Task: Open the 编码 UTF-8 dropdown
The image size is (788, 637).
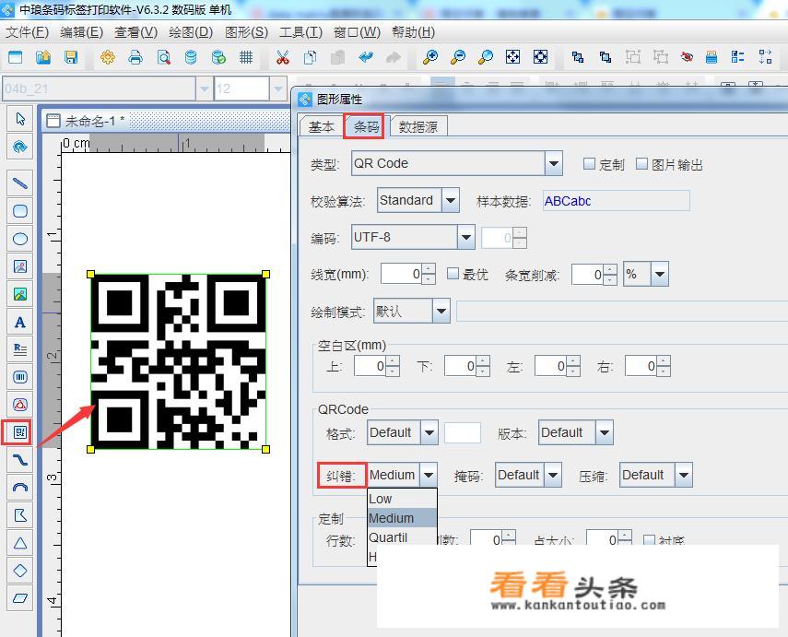Action: 466,237
